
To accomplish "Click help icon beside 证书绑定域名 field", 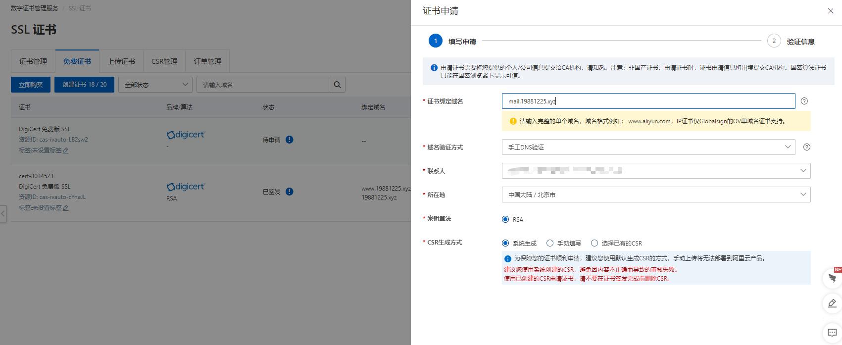I will 804,101.
